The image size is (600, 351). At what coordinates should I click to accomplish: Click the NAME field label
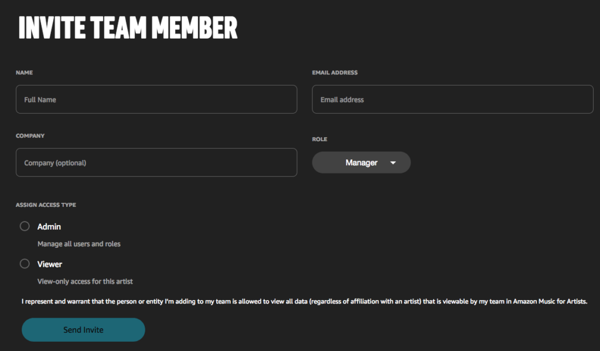coord(24,72)
